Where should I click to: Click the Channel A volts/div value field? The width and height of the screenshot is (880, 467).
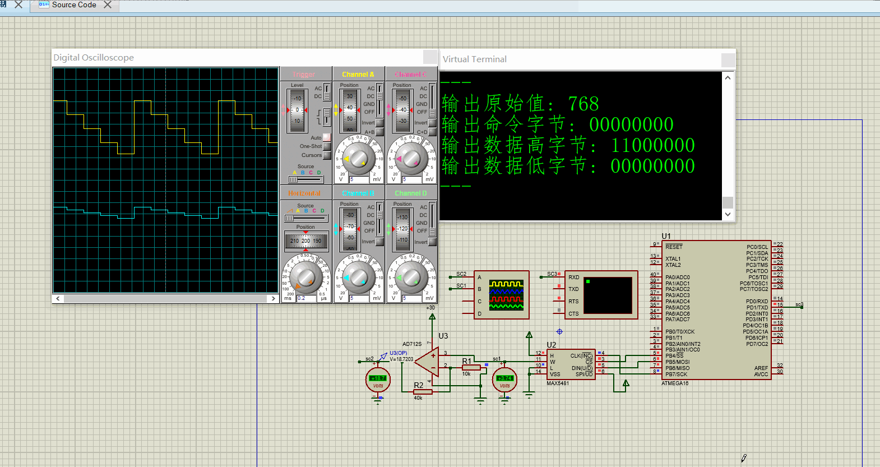359,180
